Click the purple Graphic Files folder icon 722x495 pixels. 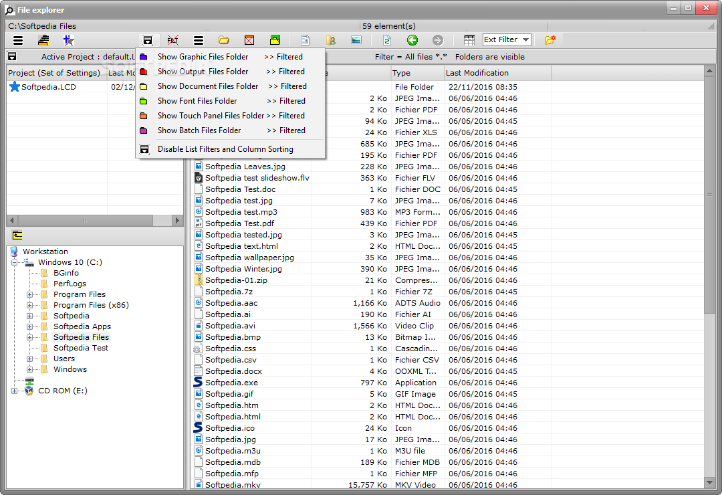[x=144, y=57]
